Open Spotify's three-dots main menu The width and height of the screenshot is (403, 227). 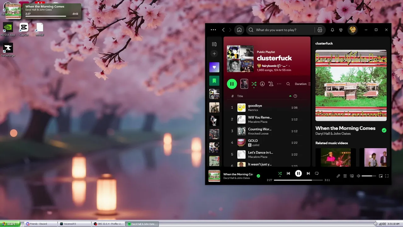click(x=213, y=30)
